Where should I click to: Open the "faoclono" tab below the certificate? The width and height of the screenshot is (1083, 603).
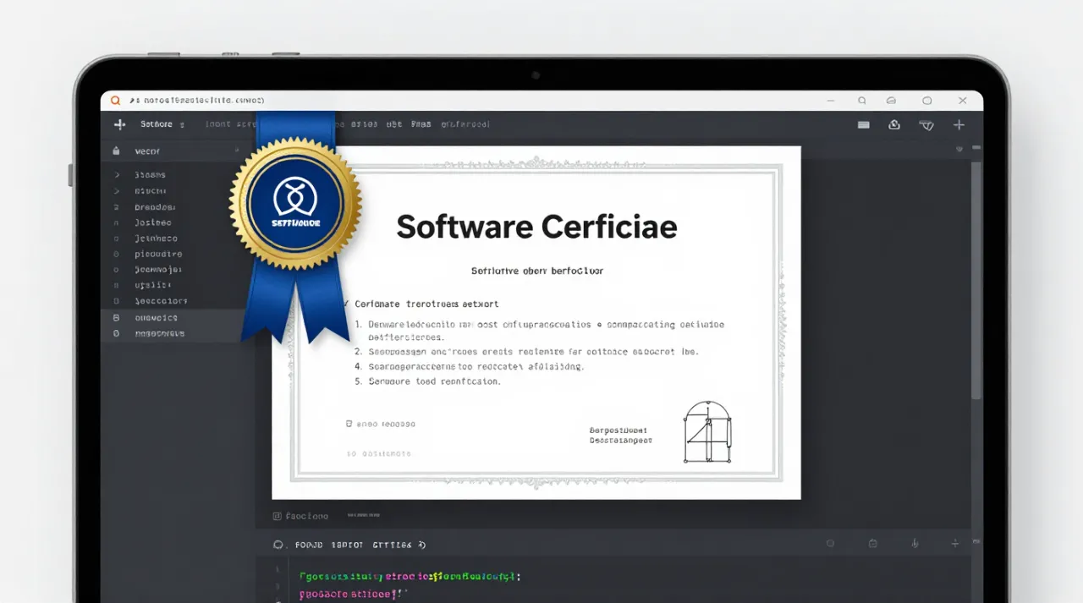click(x=301, y=516)
